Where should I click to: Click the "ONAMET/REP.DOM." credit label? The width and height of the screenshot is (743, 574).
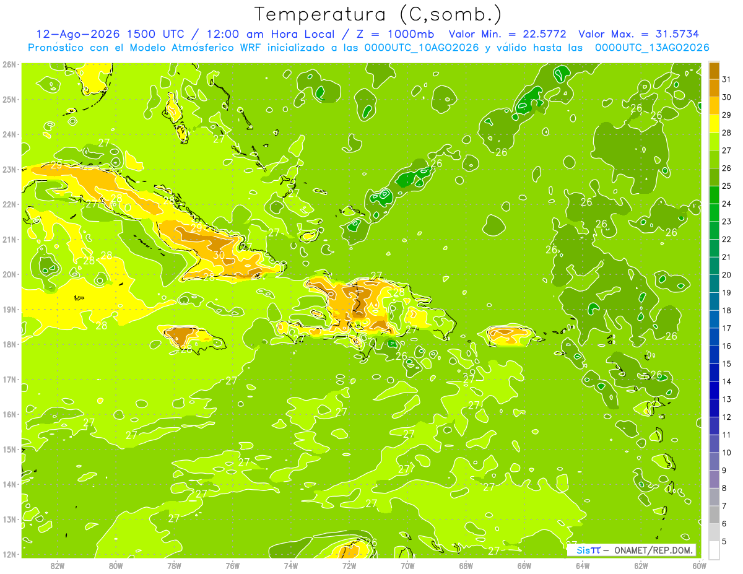(653, 550)
